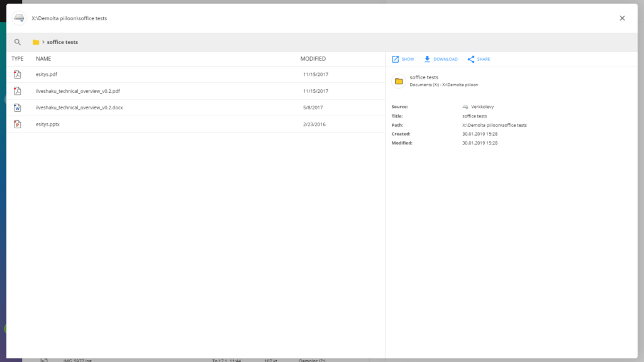Viewport: 644px width, 362px height.
Task: Click the Word icon for ilveshaku docx
Action: pos(18,107)
